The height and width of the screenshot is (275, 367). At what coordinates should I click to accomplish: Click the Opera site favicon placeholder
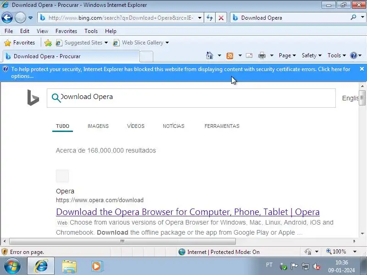click(62, 176)
